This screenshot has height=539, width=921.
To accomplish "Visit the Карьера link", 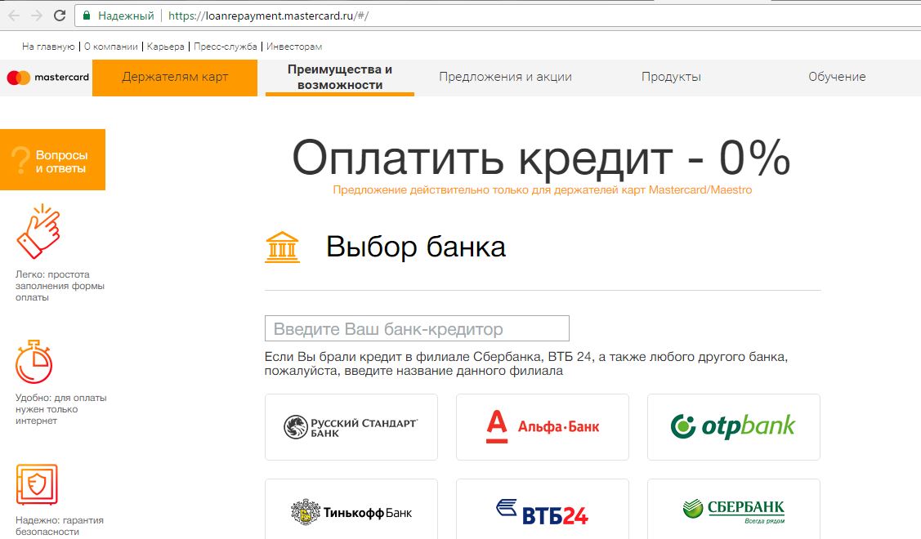I will click(166, 47).
